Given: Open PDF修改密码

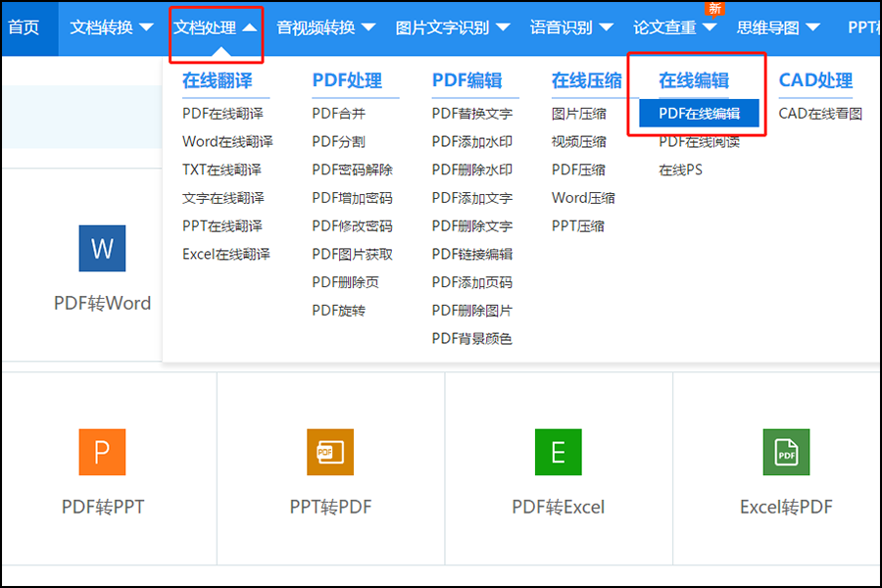Looking at the screenshot, I should tap(352, 226).
